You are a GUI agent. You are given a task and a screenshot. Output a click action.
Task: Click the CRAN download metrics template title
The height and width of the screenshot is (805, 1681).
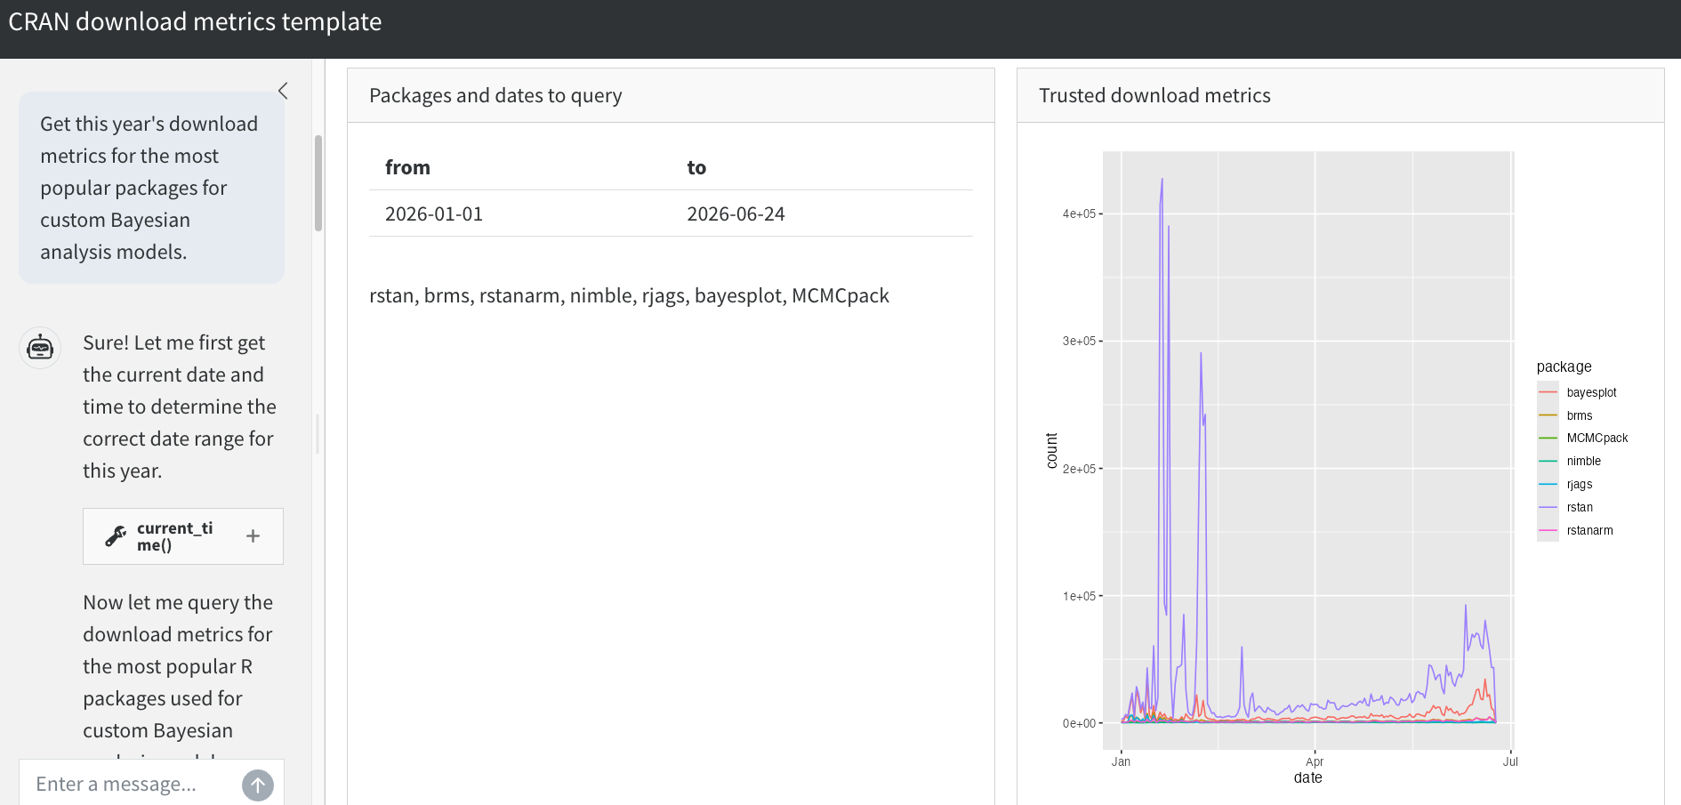point(195,21)
